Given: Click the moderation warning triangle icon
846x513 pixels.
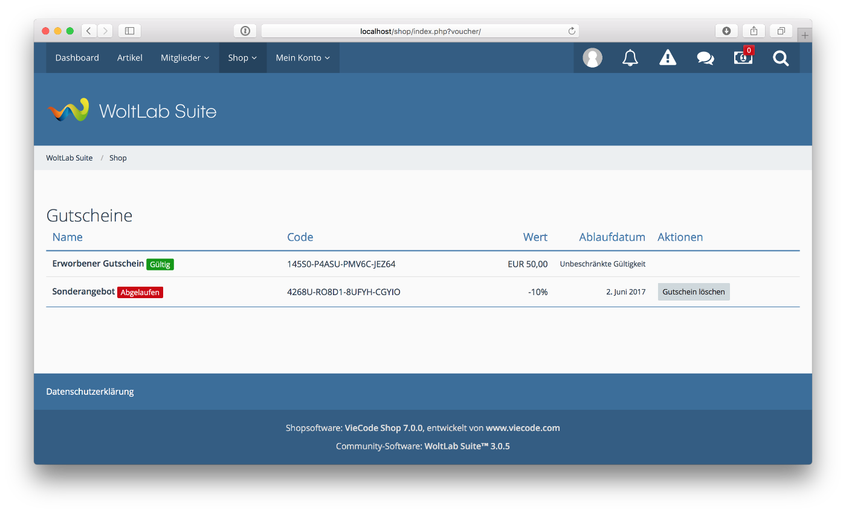Looking at the screenshot, I should [668, 58].
